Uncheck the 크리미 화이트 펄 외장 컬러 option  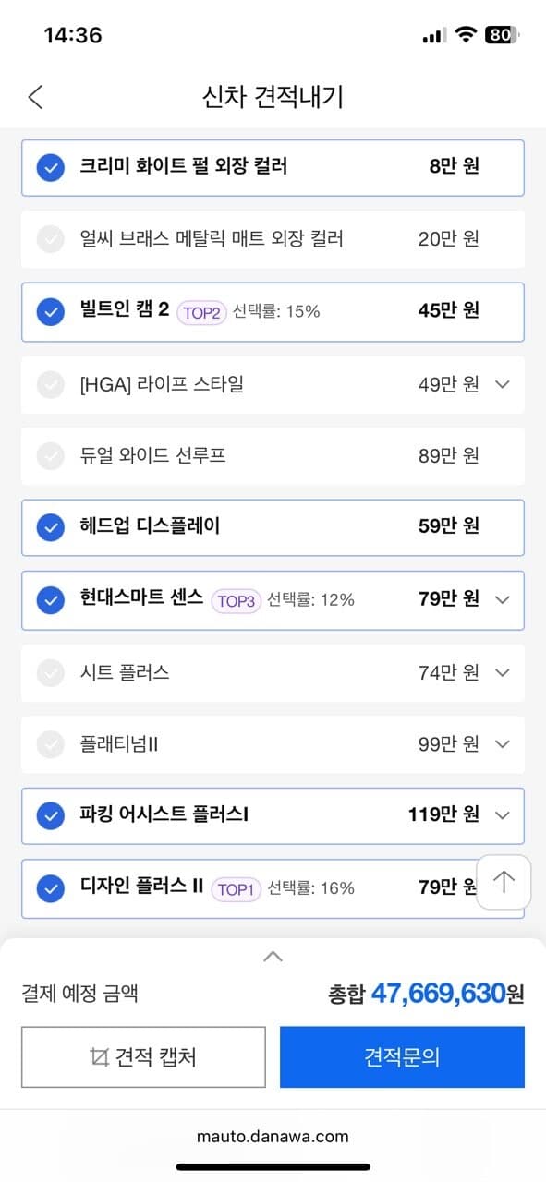coord(51,168)
